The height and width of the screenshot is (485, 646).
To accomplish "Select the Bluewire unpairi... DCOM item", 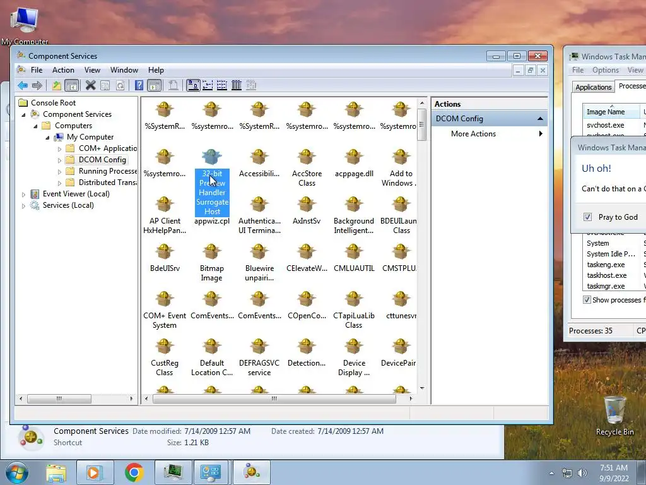I will tap(259, 263).
